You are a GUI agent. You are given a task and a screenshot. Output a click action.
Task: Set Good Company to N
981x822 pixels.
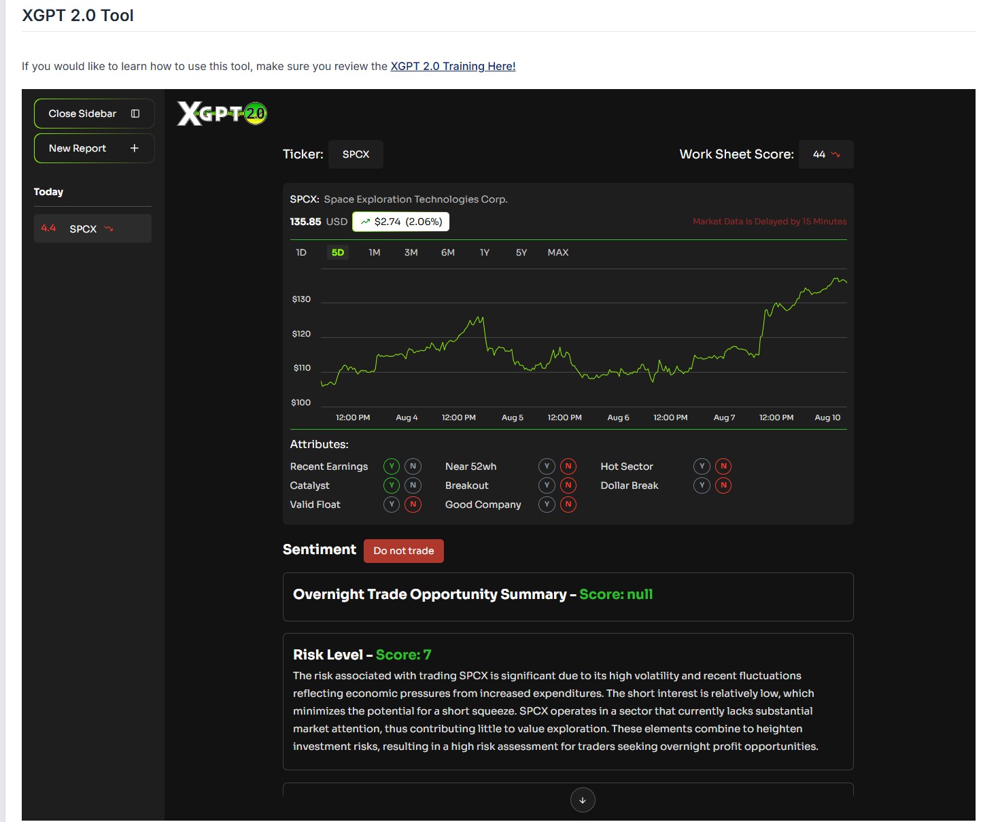coord(568,504)
